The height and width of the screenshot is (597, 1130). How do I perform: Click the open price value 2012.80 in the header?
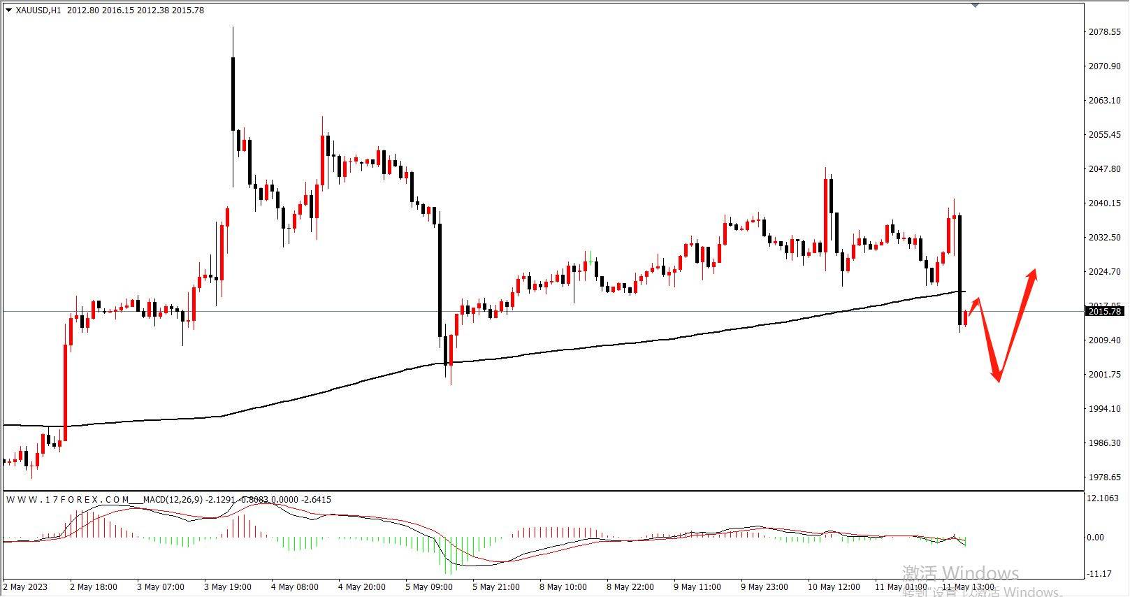pyautogui.click(x=84, y=10)
